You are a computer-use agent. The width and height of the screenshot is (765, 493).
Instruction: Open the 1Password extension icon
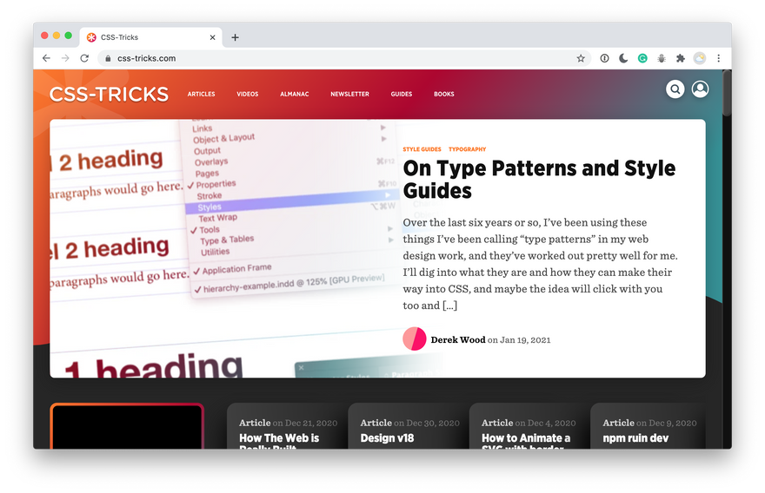coord(605,58)
